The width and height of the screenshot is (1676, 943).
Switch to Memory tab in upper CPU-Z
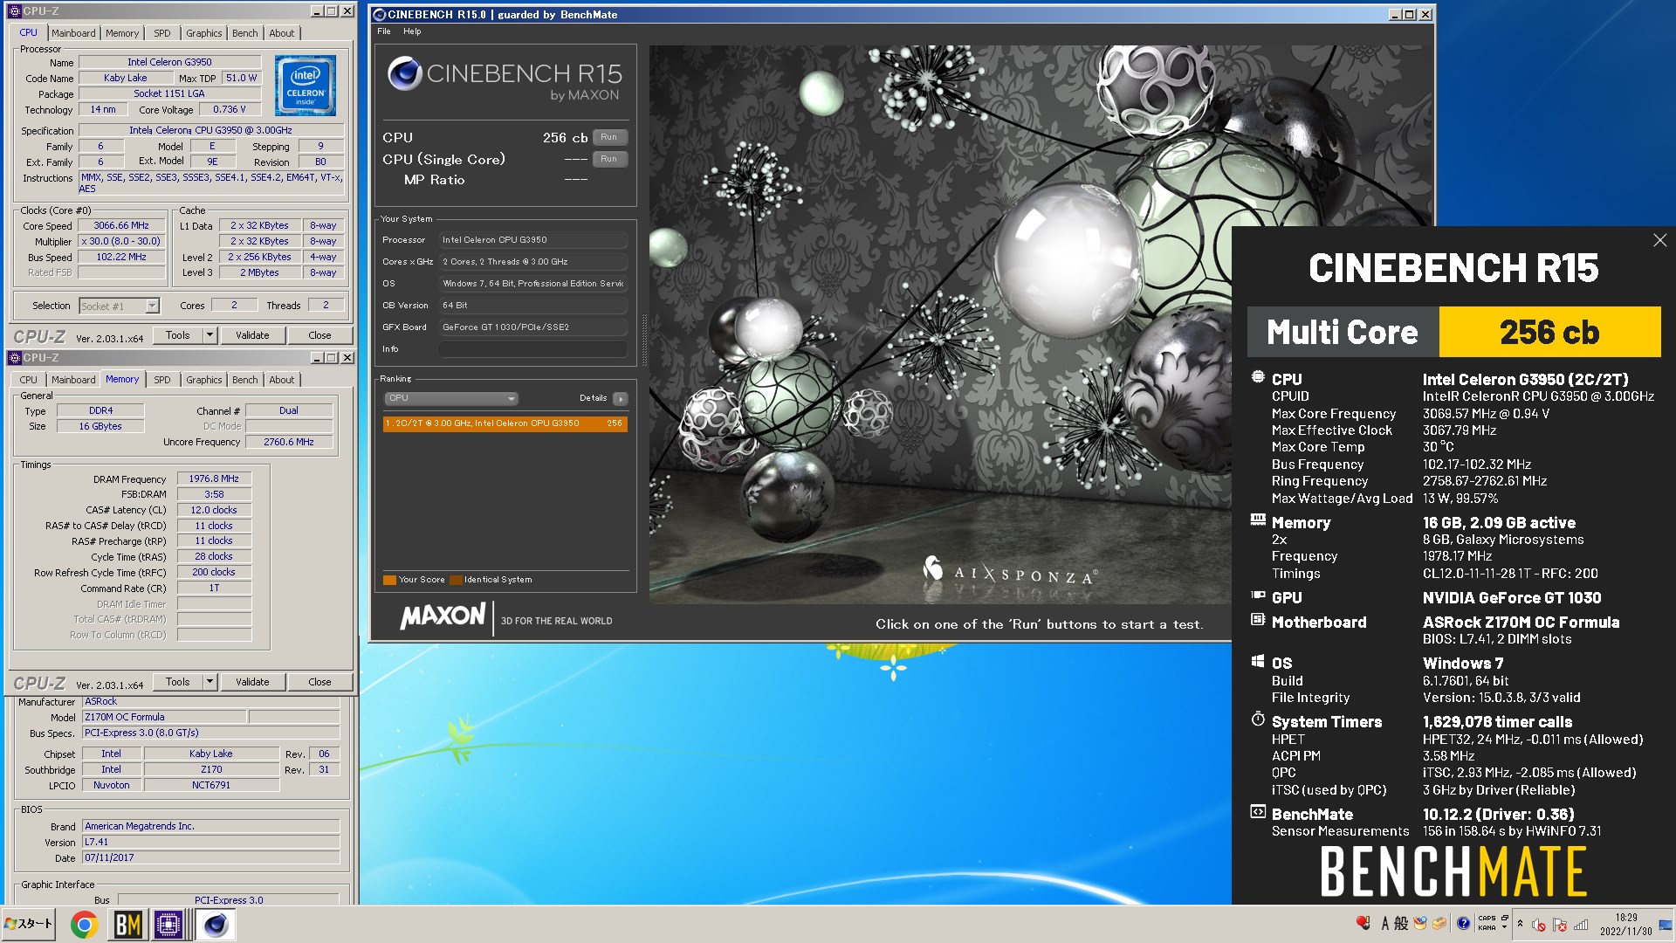pos(122,33)
